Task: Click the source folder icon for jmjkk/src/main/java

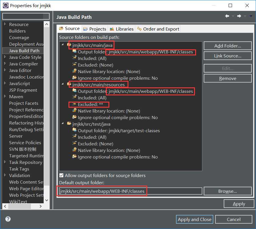Action: coord(69,45)
